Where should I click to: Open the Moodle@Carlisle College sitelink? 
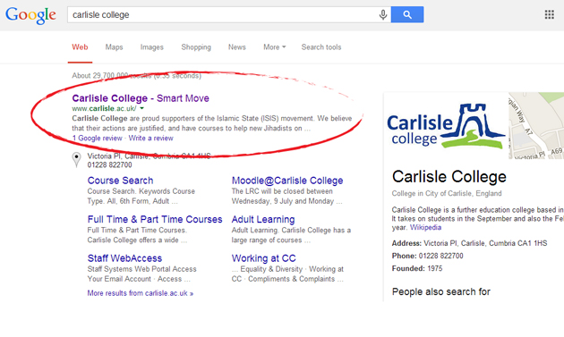click(287, 181)
